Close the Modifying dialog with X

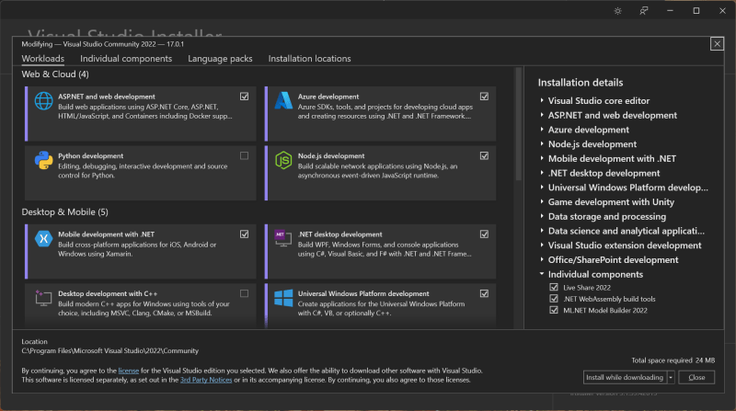[717, 44]
